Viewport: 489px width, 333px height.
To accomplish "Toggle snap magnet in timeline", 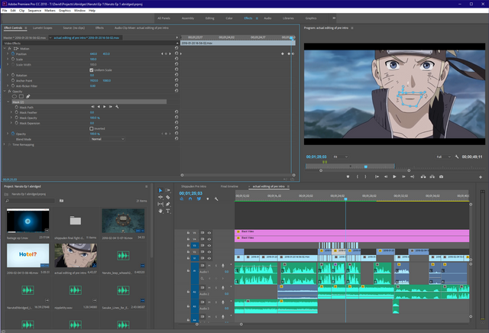I will (190, 199).
